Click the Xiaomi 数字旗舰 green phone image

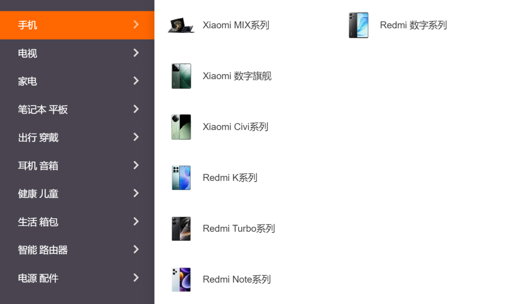click(x=181, y=76)
